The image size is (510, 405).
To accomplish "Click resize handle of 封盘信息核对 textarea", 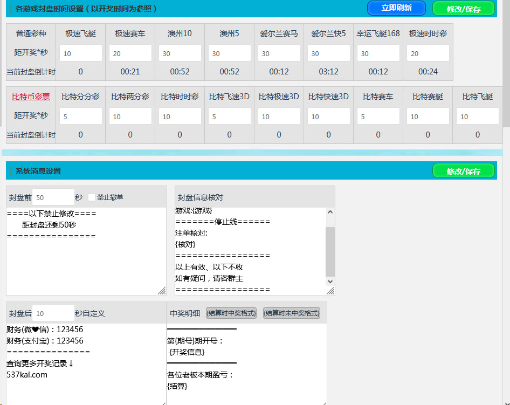I will pos(330,291).
